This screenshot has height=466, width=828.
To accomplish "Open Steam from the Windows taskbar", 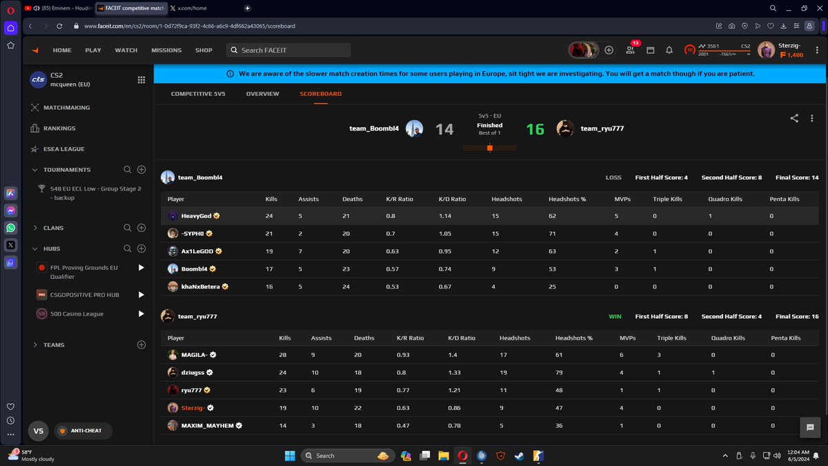I will [x=519, y=456].
